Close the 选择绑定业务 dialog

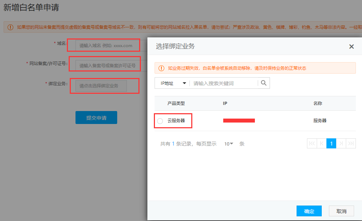click(x=351, y=46)
